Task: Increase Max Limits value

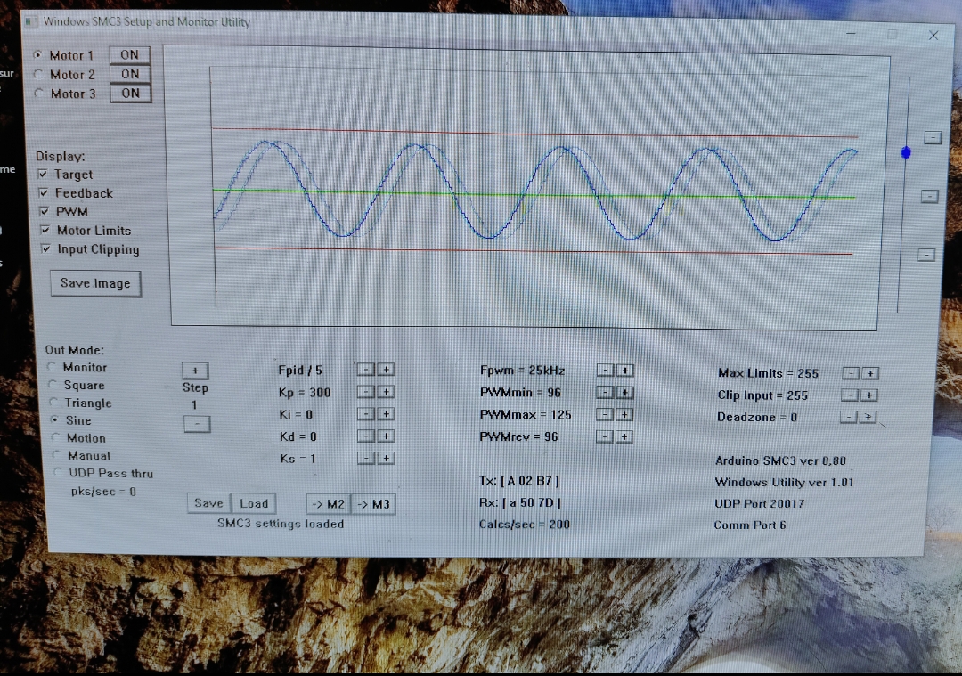Action: click(x=870, y=373)
